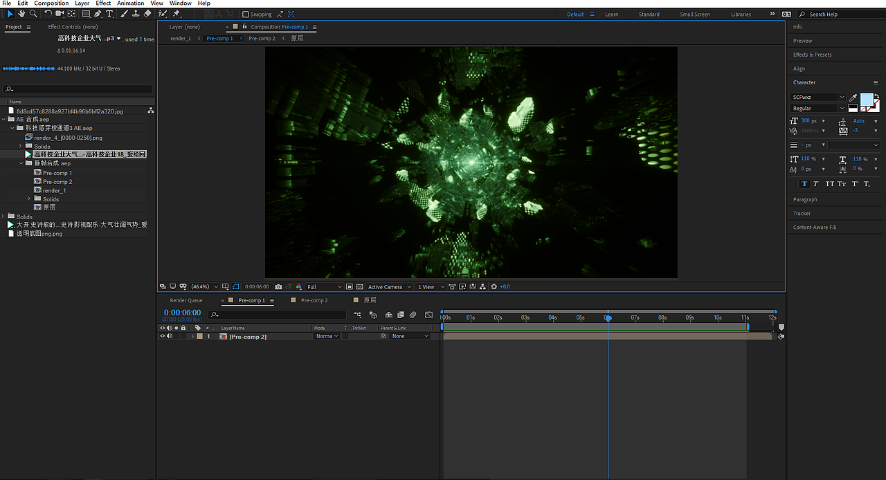Open the SCFwxz font family dropdown
The image size is (886, 480).
[818, 98]
